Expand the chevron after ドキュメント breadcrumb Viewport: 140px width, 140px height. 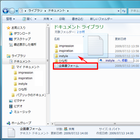pos(68,11)
